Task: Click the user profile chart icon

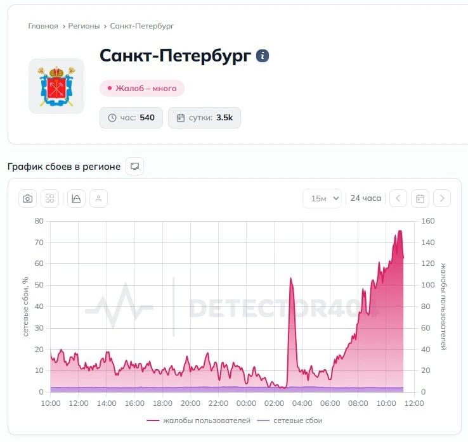Action: (98, 198)
